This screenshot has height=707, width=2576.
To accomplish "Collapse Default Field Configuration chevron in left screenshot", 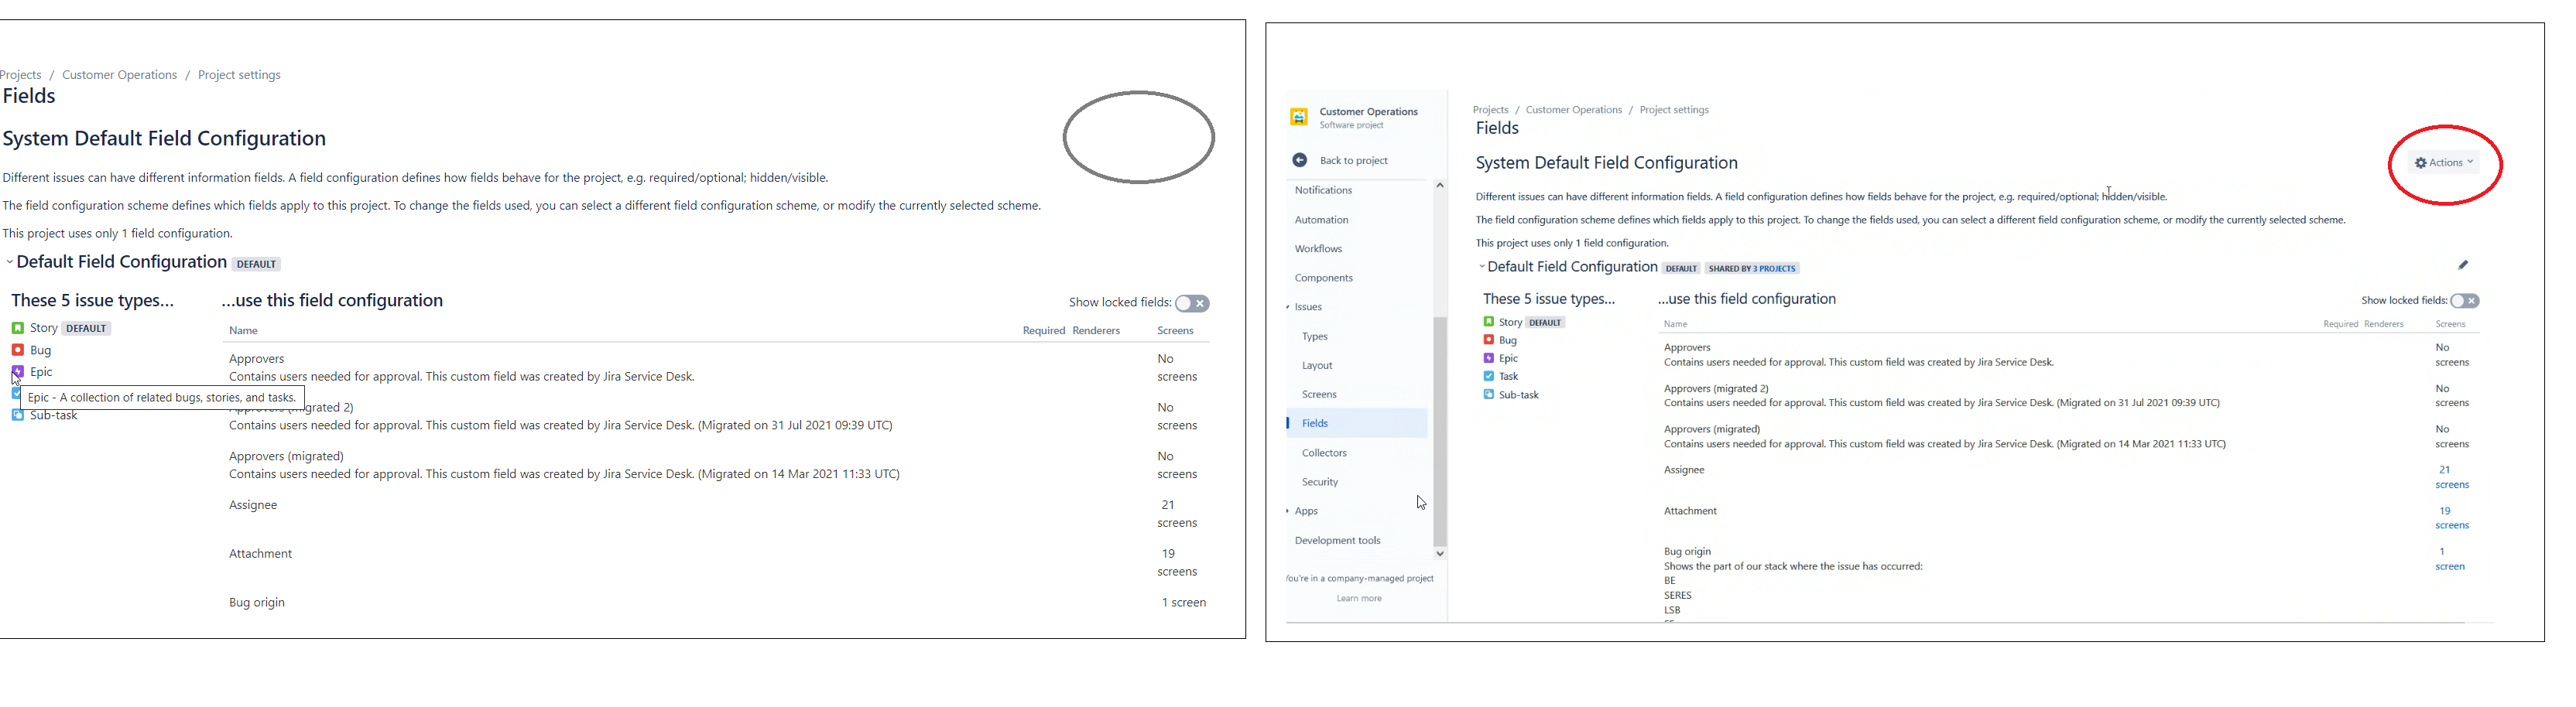I will point(10,262).
